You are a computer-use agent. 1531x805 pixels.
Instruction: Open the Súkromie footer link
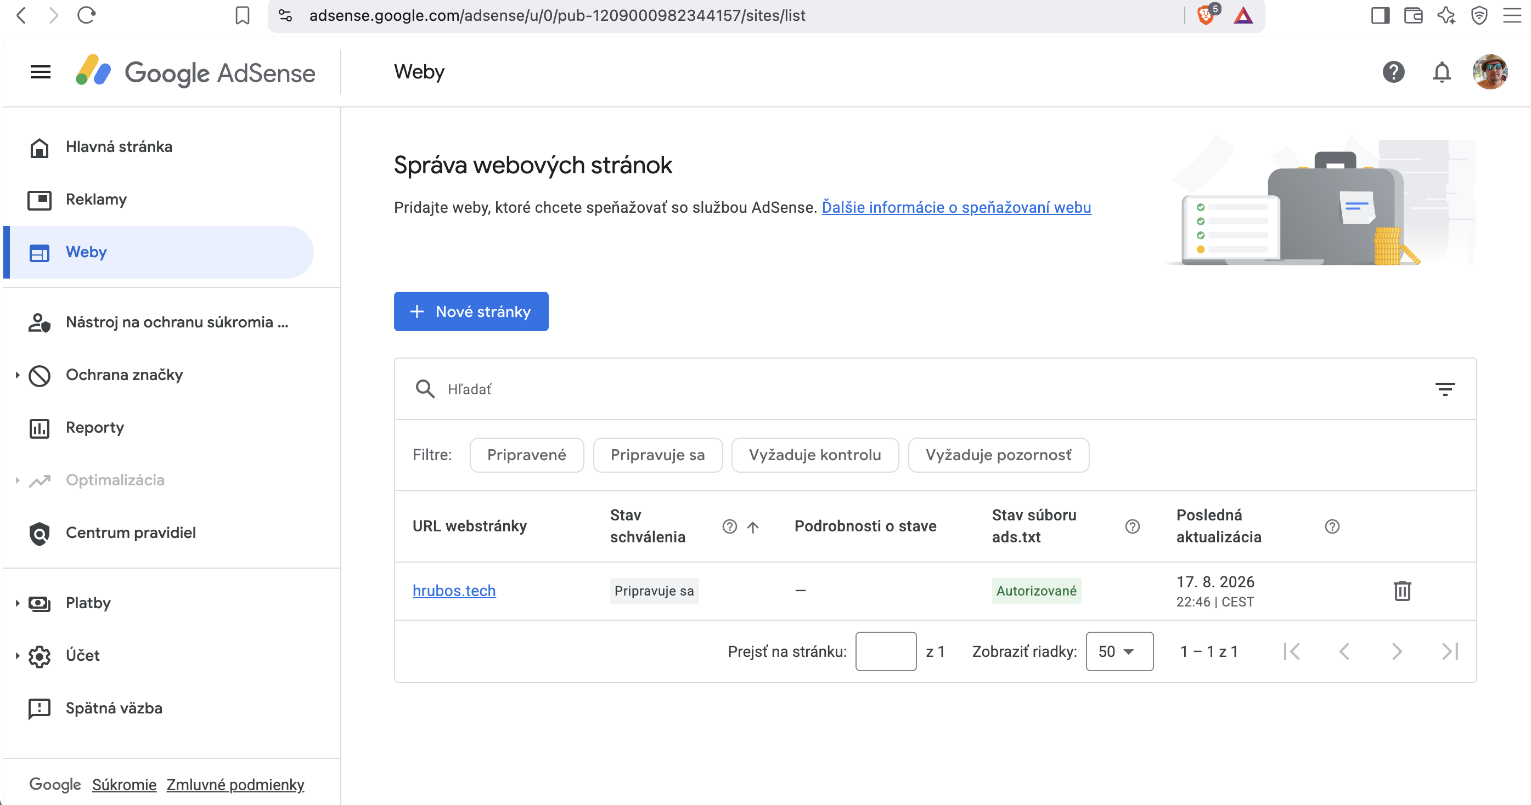click(124, 785)
